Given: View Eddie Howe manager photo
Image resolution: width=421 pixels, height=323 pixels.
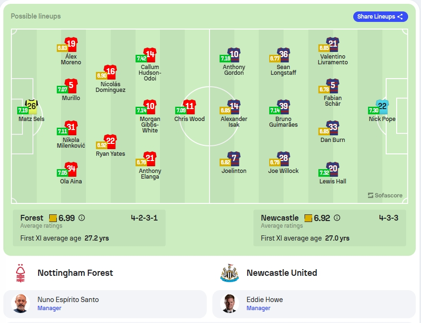Looking at the screenshot, I should [229, 303].
